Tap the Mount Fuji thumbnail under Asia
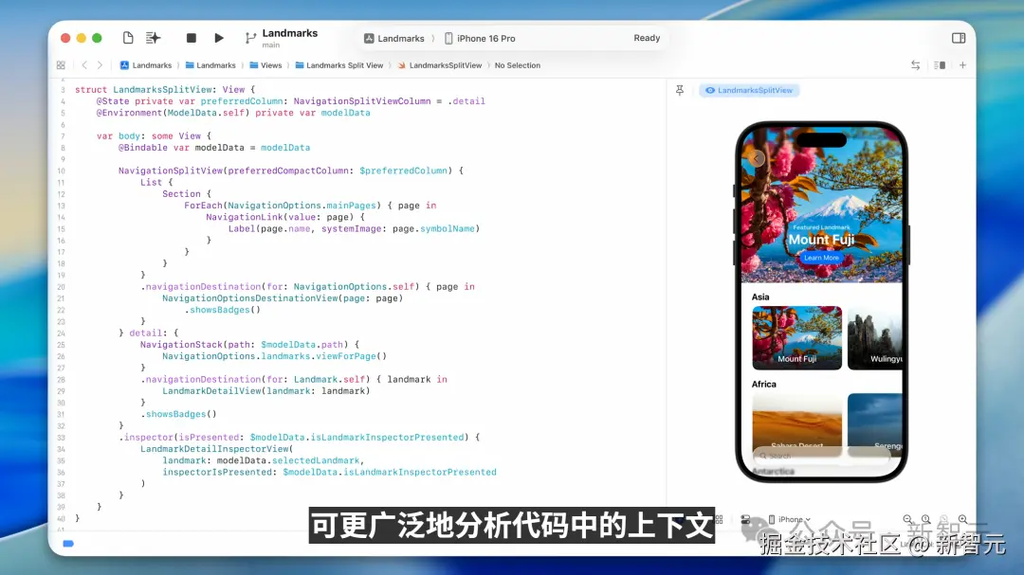 [796, 337]
